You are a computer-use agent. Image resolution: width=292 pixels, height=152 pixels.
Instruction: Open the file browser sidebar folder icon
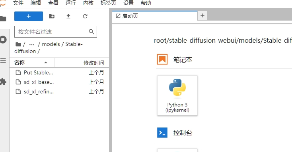click(x=3, y=19)
